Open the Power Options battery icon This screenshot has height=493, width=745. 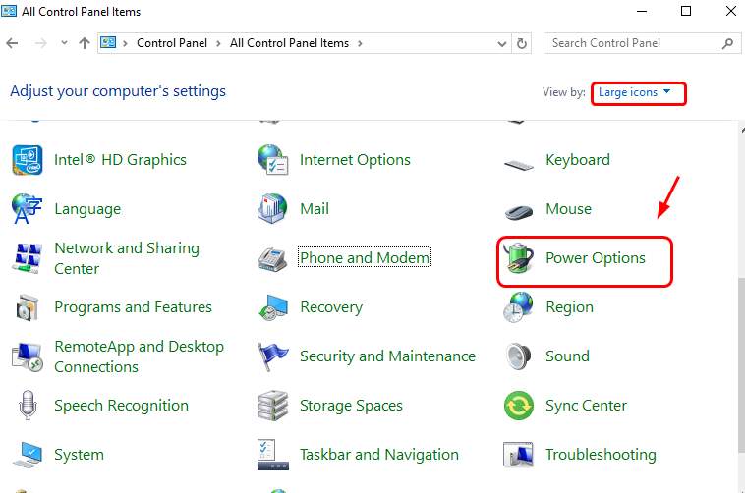[518, 259]
